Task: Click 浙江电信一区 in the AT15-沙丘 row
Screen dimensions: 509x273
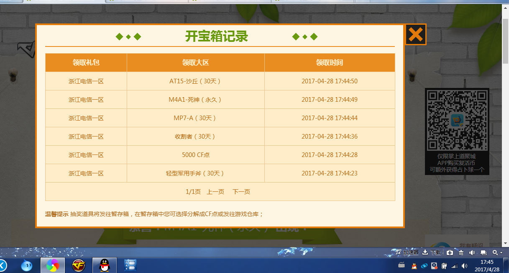Action: point(86,81)
